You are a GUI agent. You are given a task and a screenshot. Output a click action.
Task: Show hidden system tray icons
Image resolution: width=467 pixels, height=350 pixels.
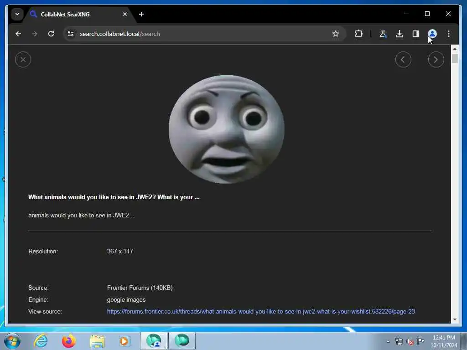click(388, 342)
